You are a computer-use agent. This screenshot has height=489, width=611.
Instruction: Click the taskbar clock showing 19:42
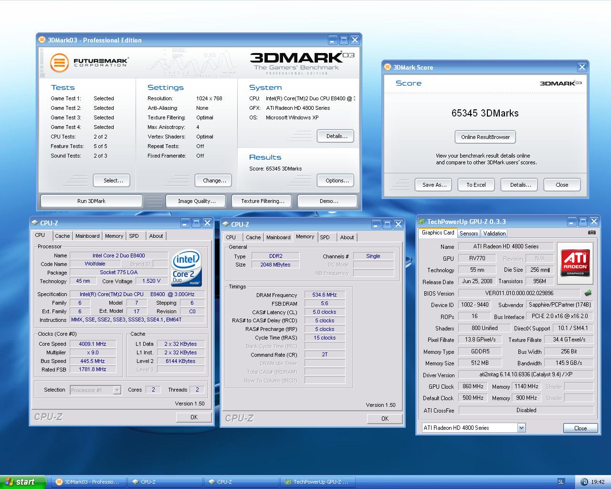pos(598,482)
